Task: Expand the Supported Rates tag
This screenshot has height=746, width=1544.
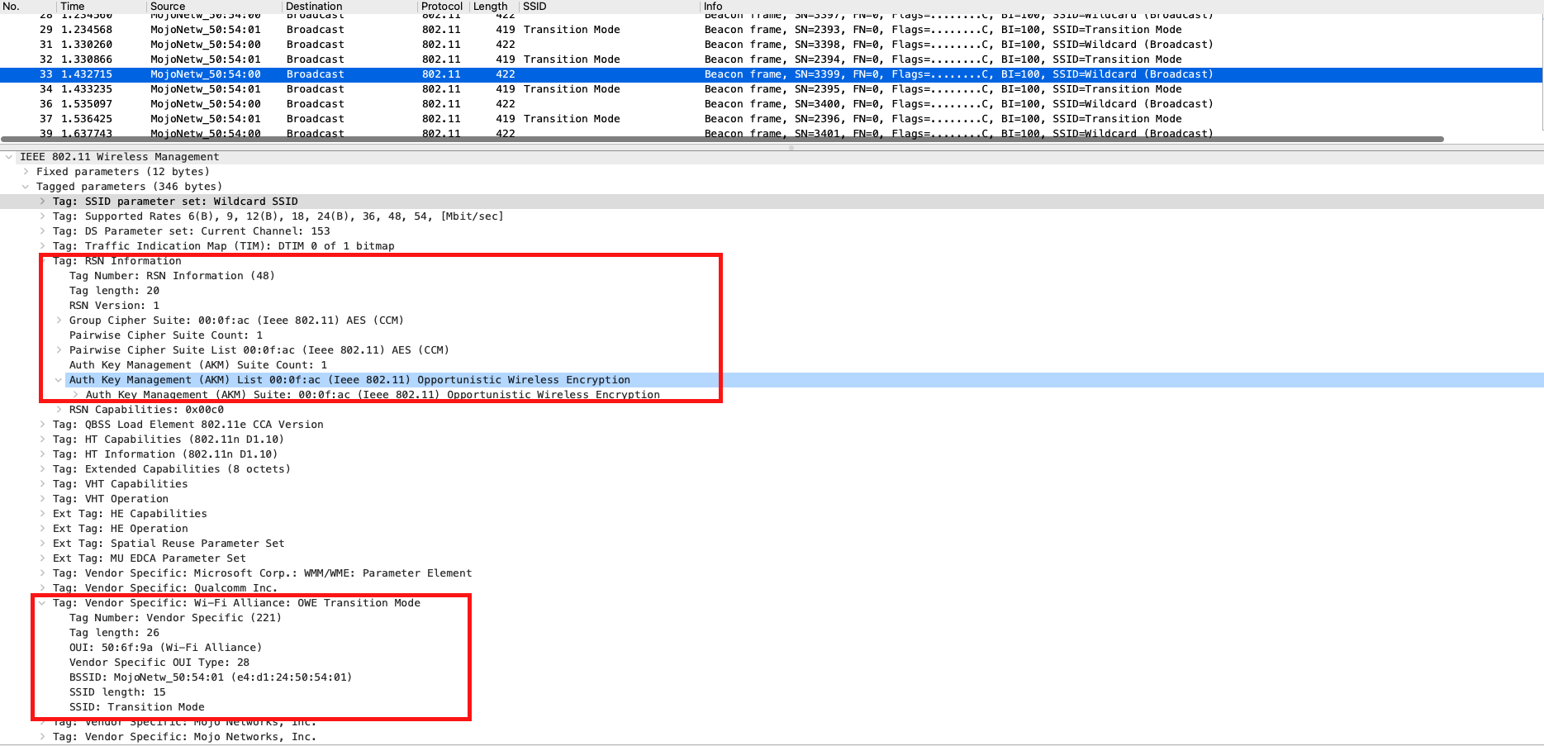Action: [43, 216]
